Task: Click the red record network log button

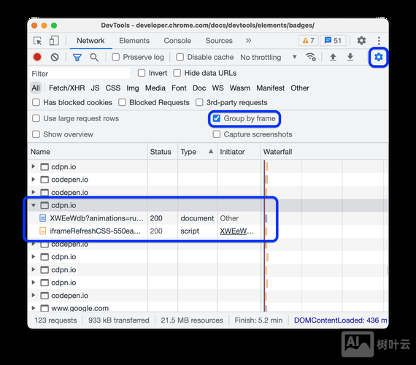Action: [37, 57]
